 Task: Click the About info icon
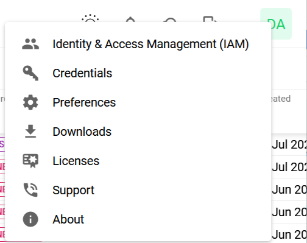click(x=30, y=219)
